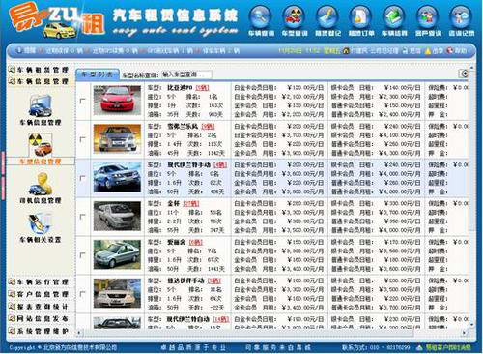Image resolution: width=483 pixels, height=354 pixels.
Task: Open the red vehicle count link beside 比亚迪F0
Action: (202, 88)
